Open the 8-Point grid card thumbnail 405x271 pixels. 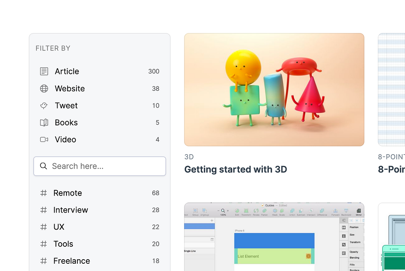[392, 90]
